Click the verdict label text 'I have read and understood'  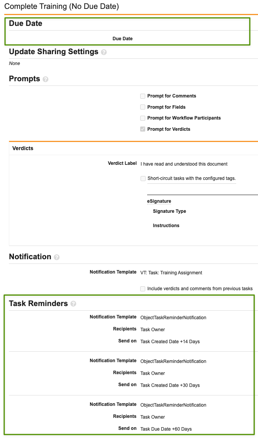184,164
